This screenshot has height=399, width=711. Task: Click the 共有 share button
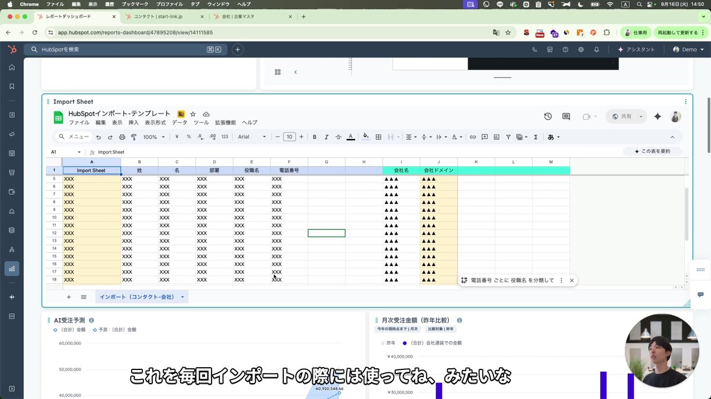(625, 116)
